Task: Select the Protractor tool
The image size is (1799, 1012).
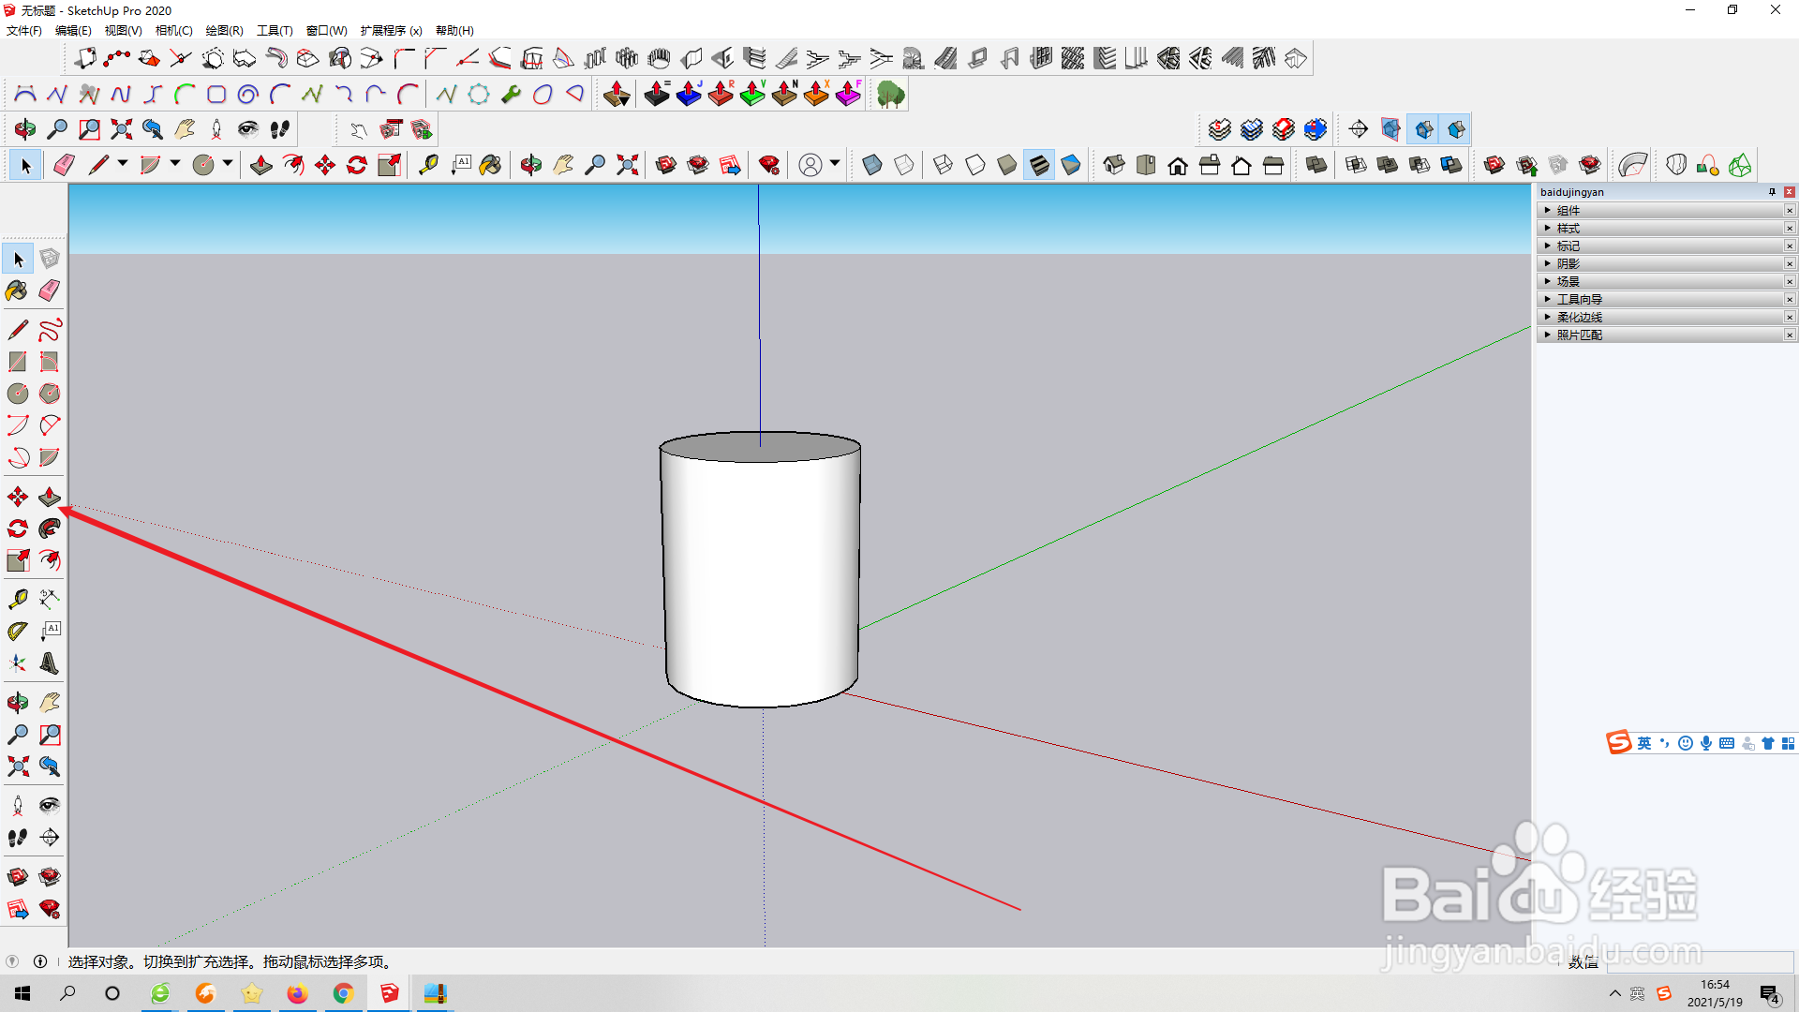Action: pyautogui.click(x=18, y=631)
